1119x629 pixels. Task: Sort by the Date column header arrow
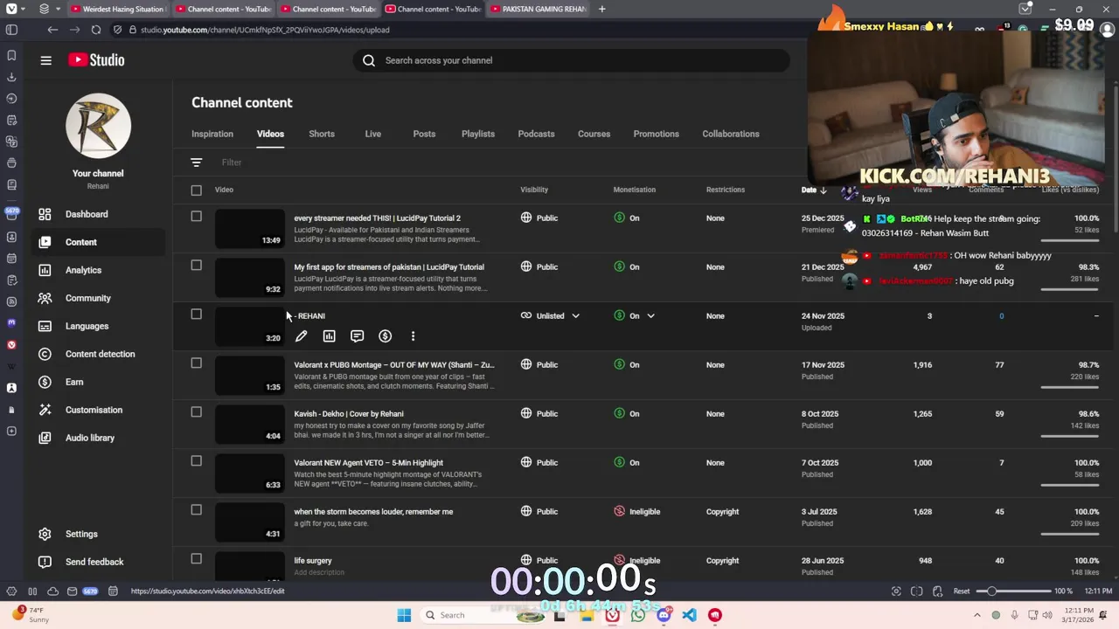point(823,190)
